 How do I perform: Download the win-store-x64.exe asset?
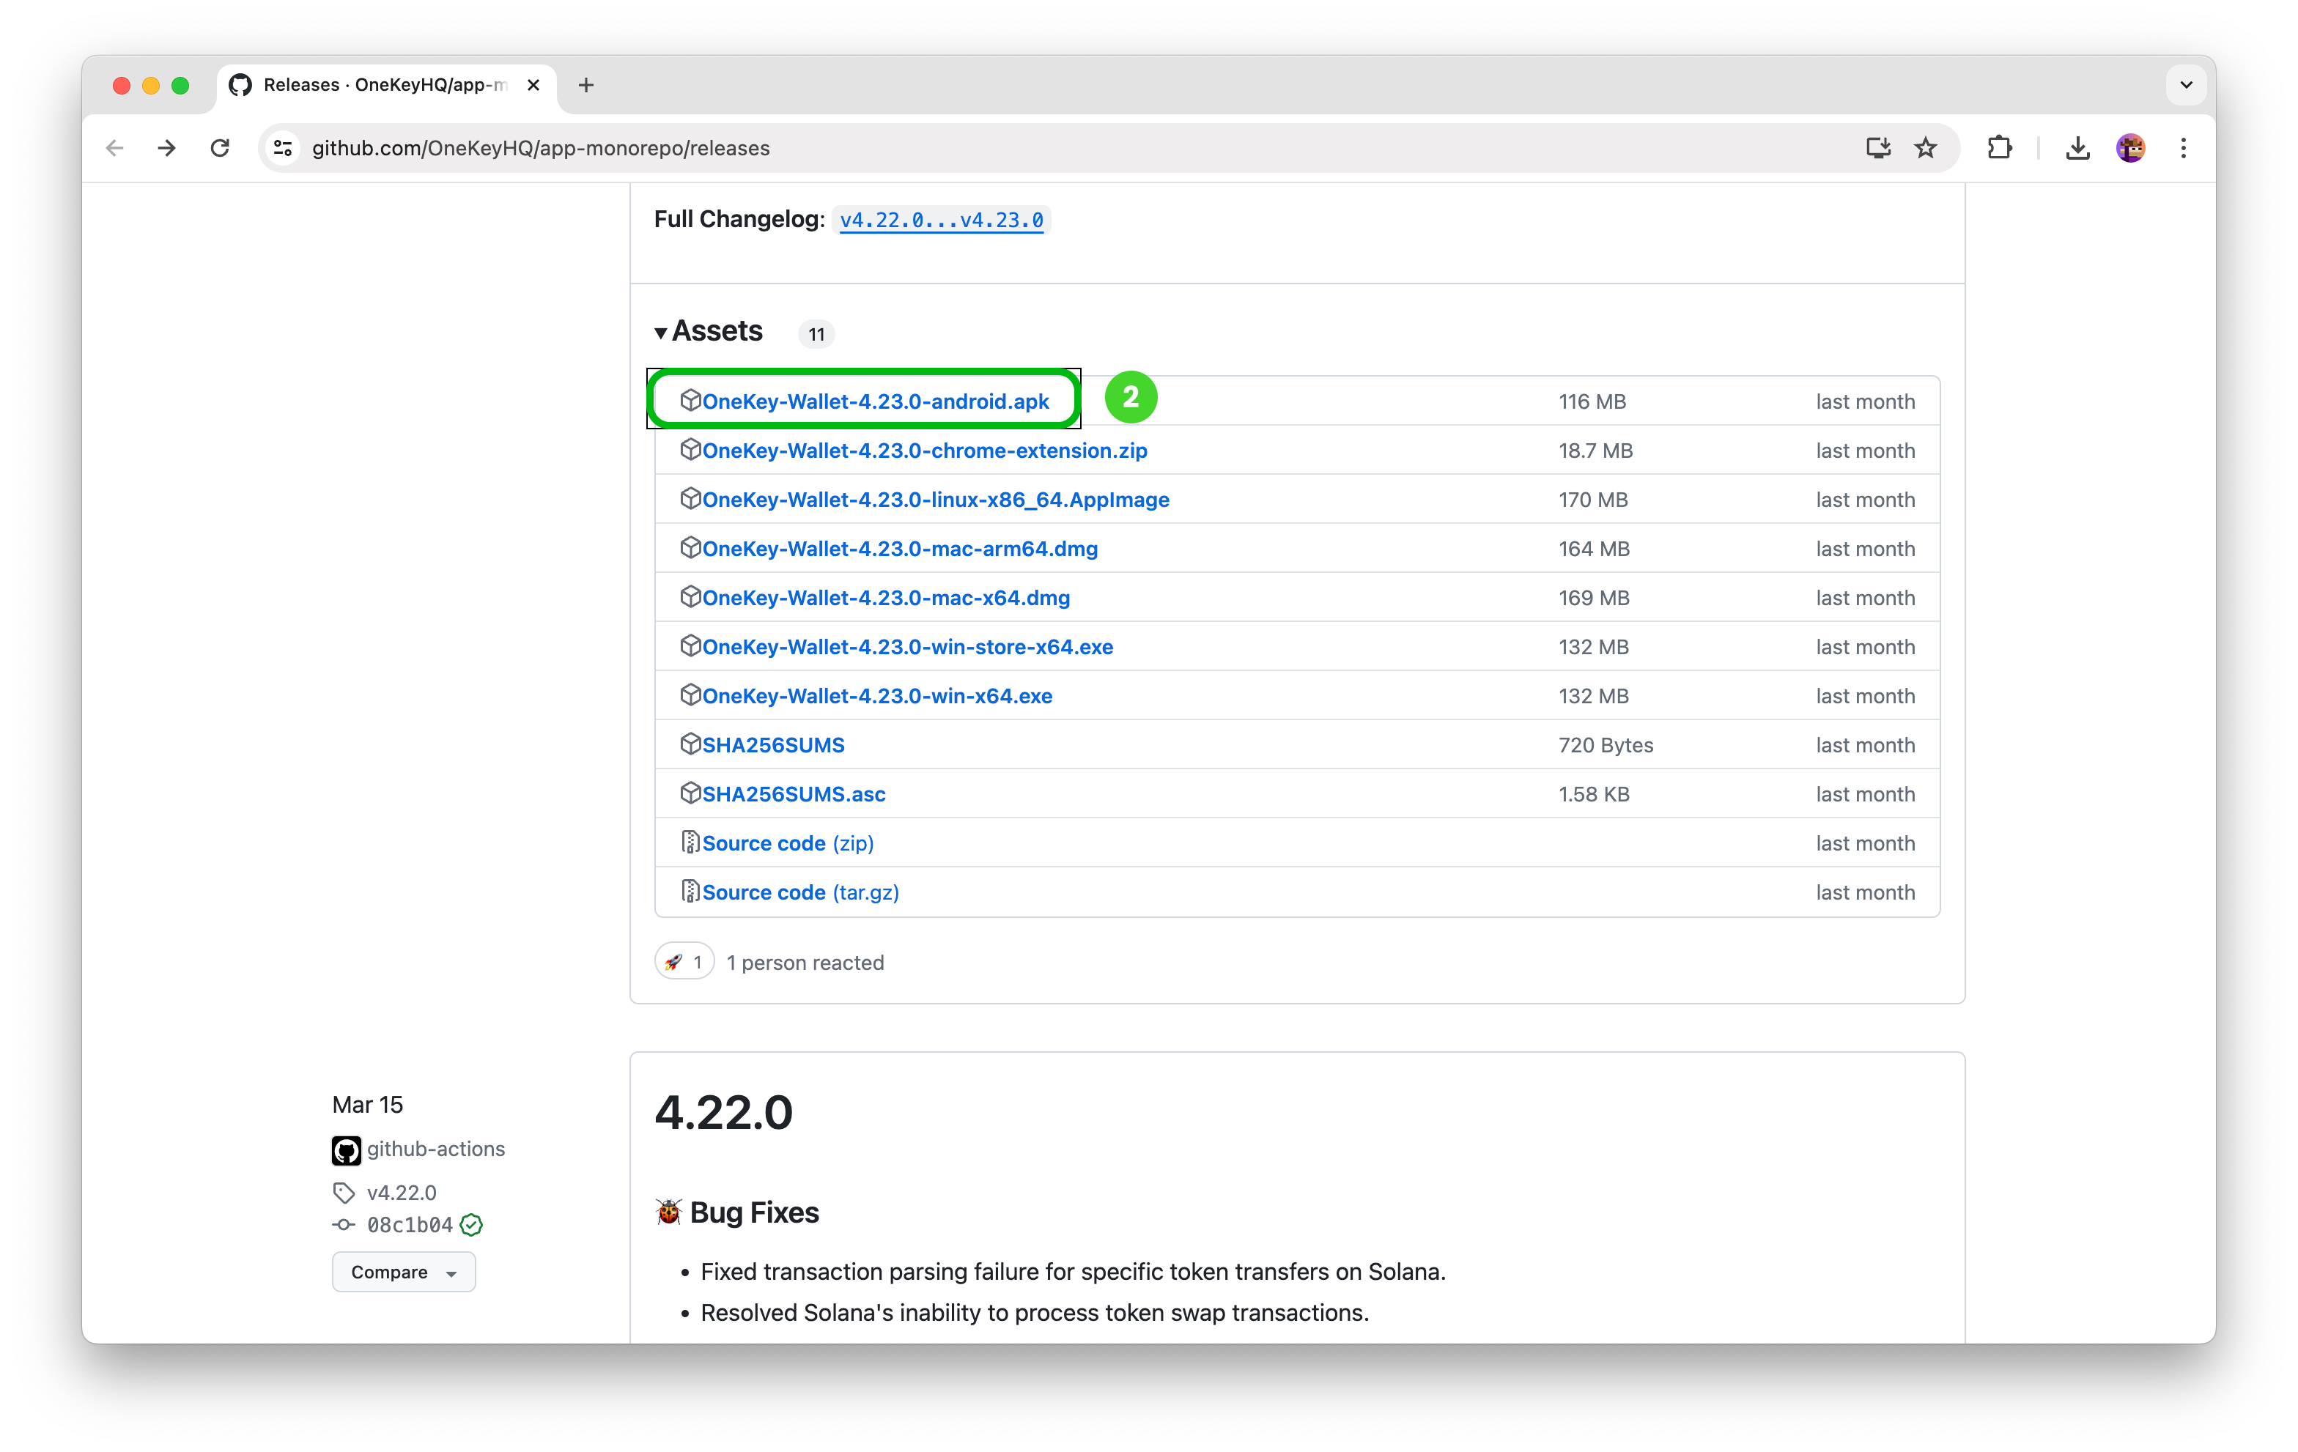(x=908, y=647)
